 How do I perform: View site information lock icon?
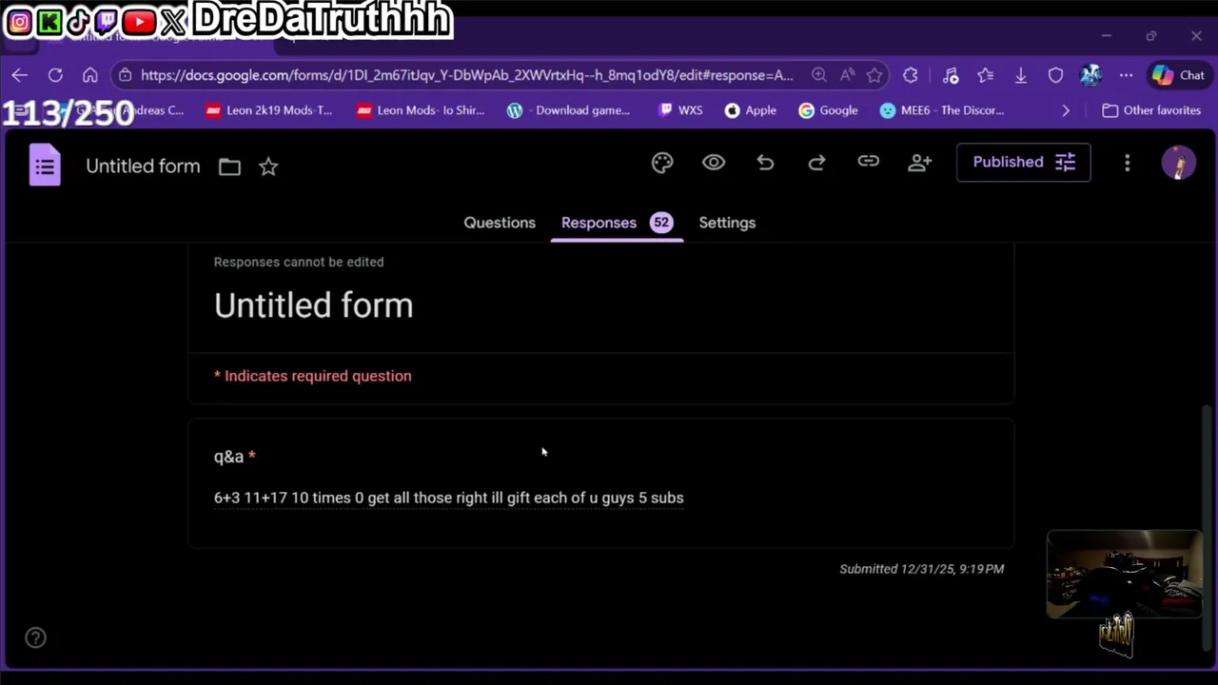pos(126,75)
